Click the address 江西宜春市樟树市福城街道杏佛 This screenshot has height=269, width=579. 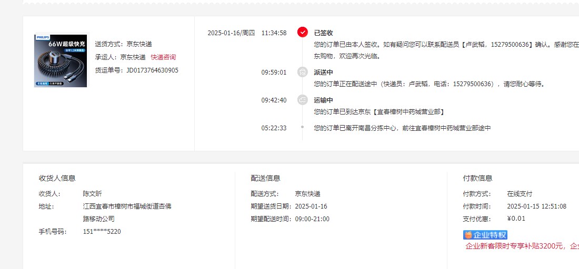click(x=127, y=206)
